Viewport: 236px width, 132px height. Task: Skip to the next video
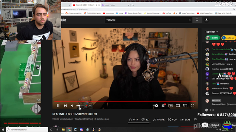pos(65,106)
